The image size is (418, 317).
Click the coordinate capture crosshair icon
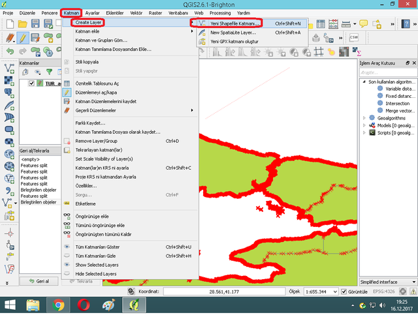pyautogui.click(x=10, y=234)
